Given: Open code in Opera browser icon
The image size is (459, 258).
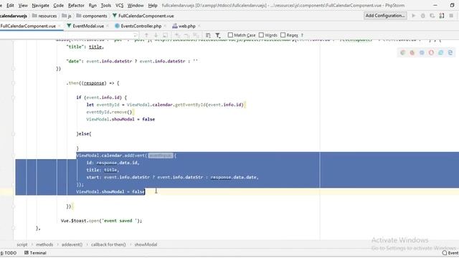Looking at the screenshot, I should pyautogui.click(x=431, y=52).
